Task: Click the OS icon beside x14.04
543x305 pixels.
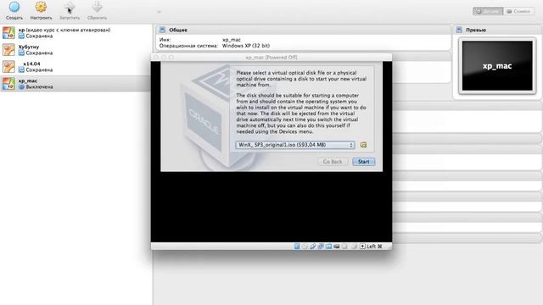Action: [8, 67]
